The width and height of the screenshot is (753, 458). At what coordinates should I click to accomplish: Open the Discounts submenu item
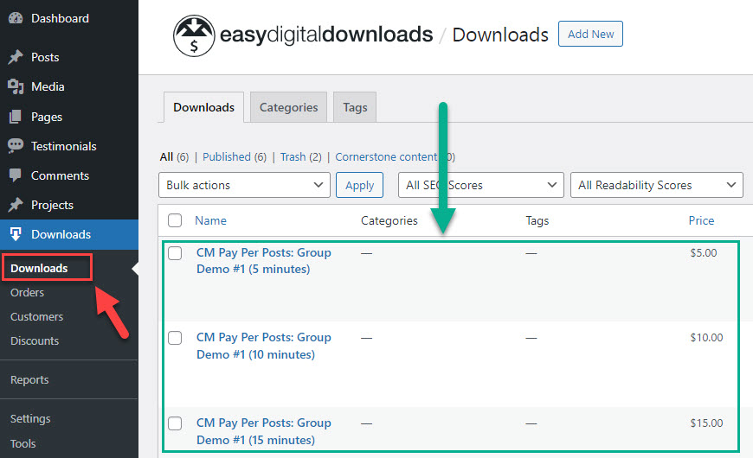pos(35,340)
